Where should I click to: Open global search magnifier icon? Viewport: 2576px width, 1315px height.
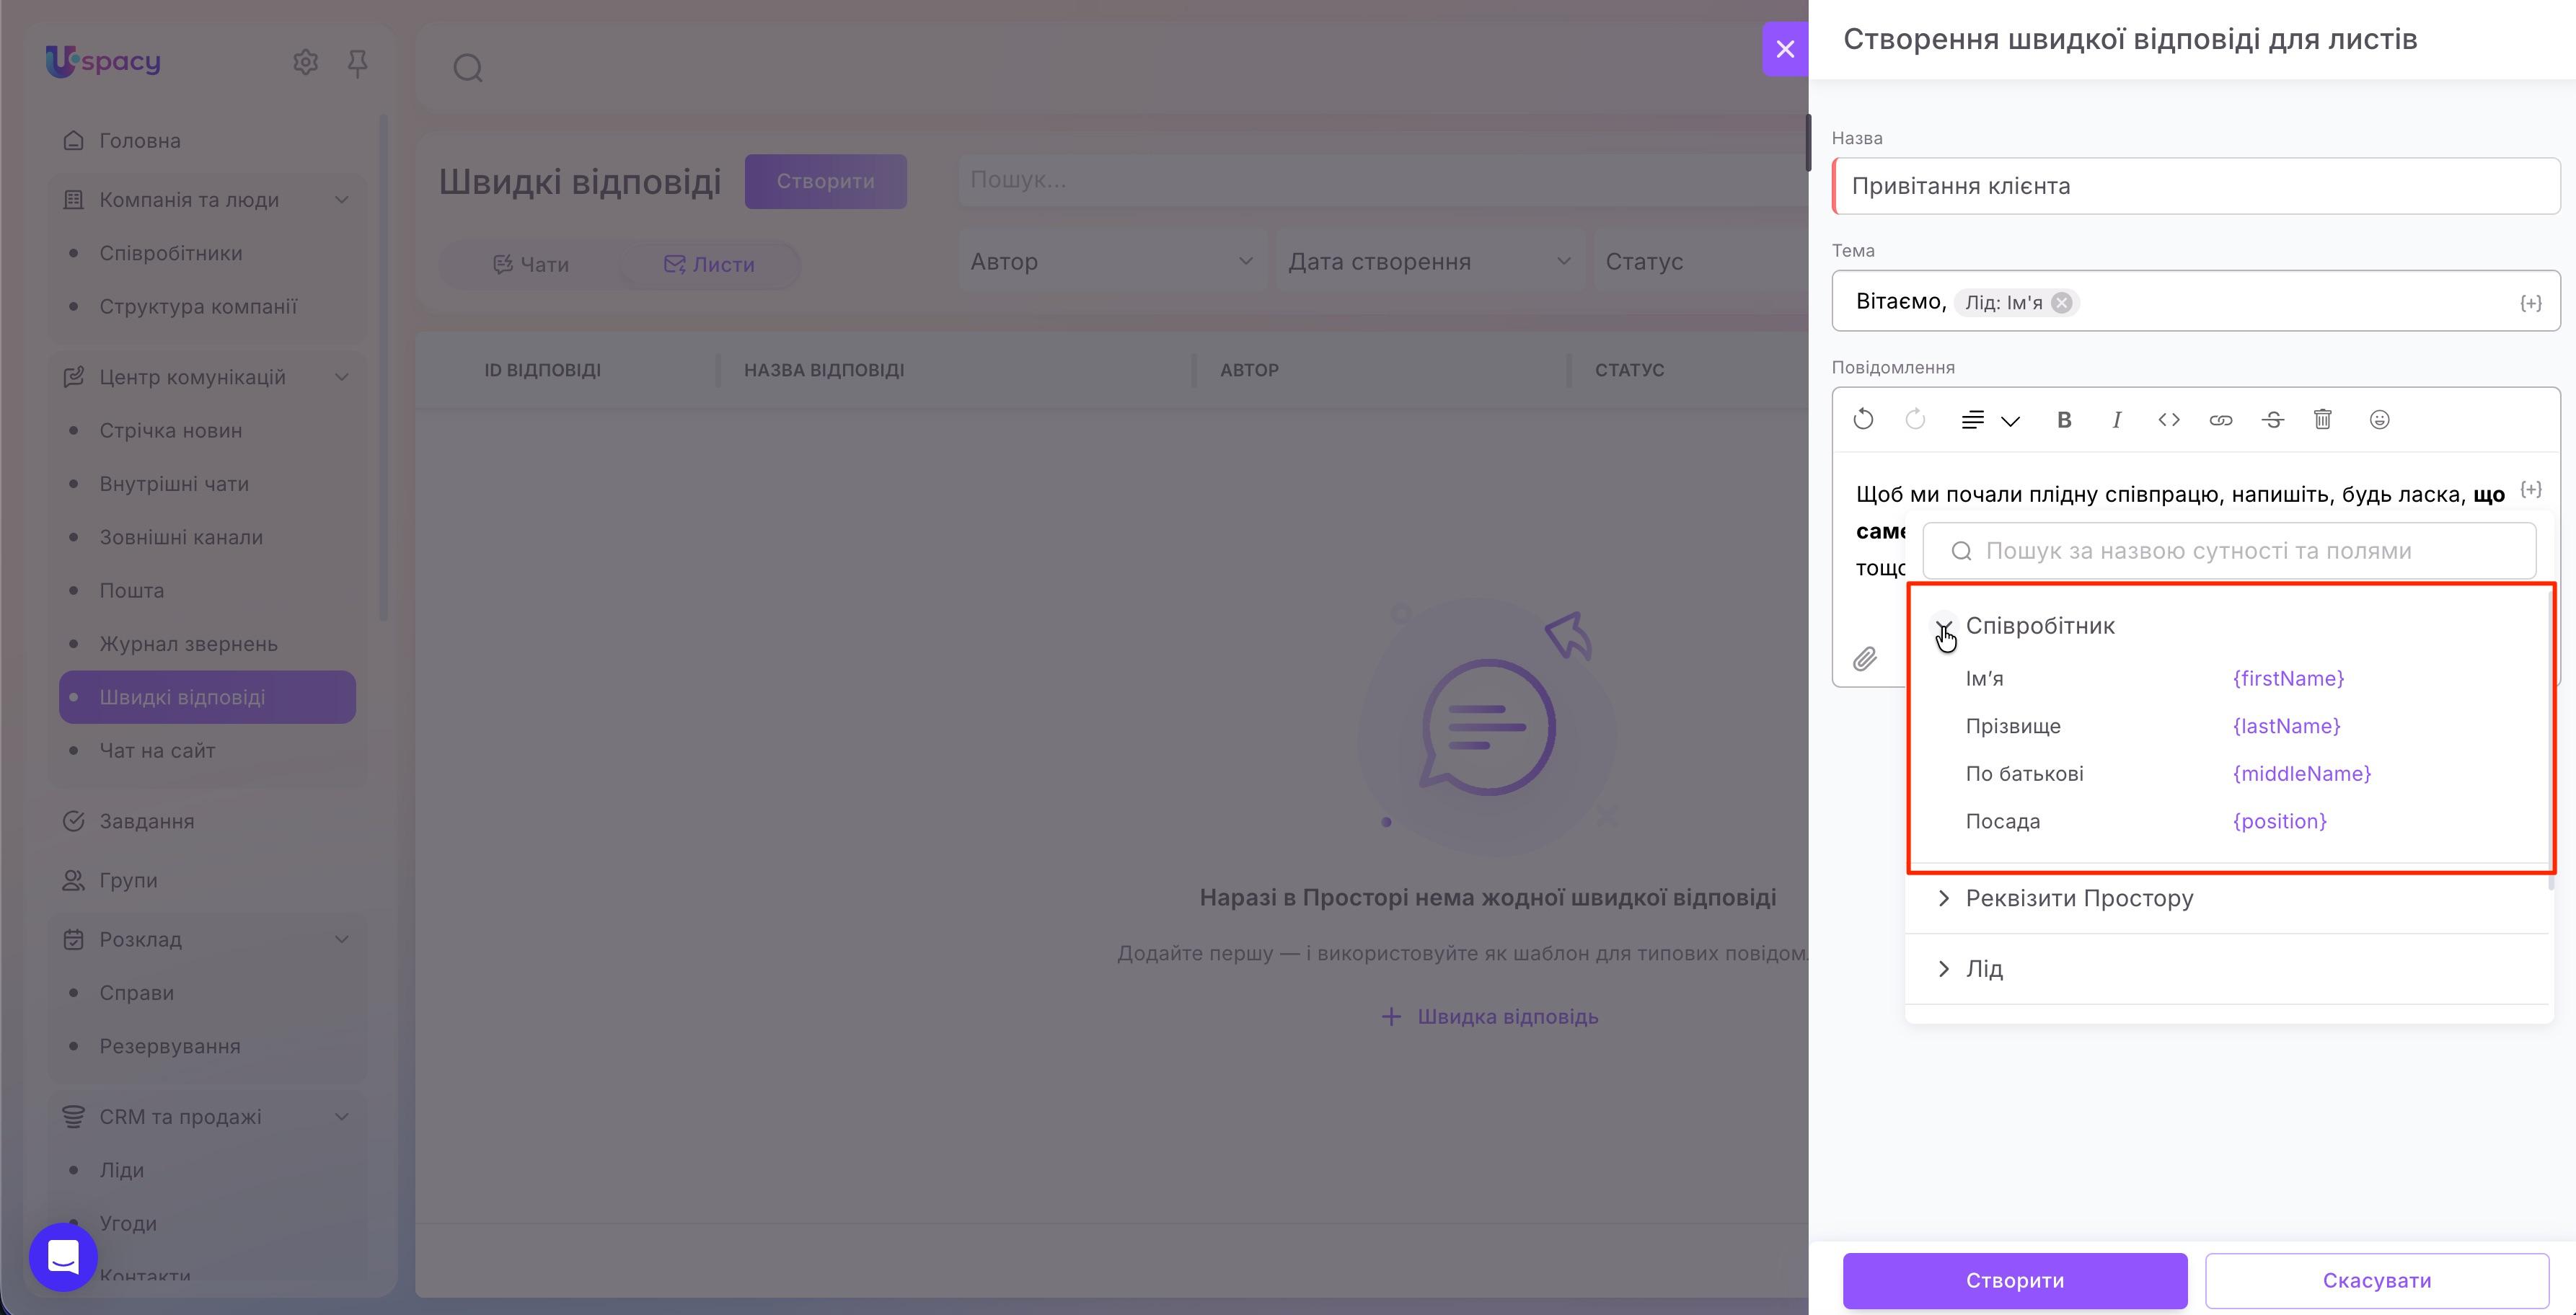click(x=468, y=68)
